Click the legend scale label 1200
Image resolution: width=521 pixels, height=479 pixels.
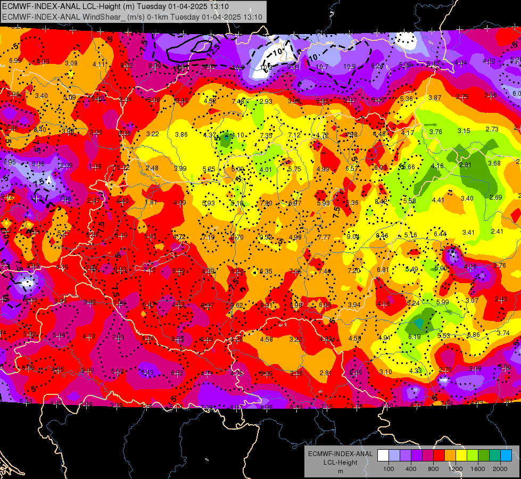pos(455,469)
